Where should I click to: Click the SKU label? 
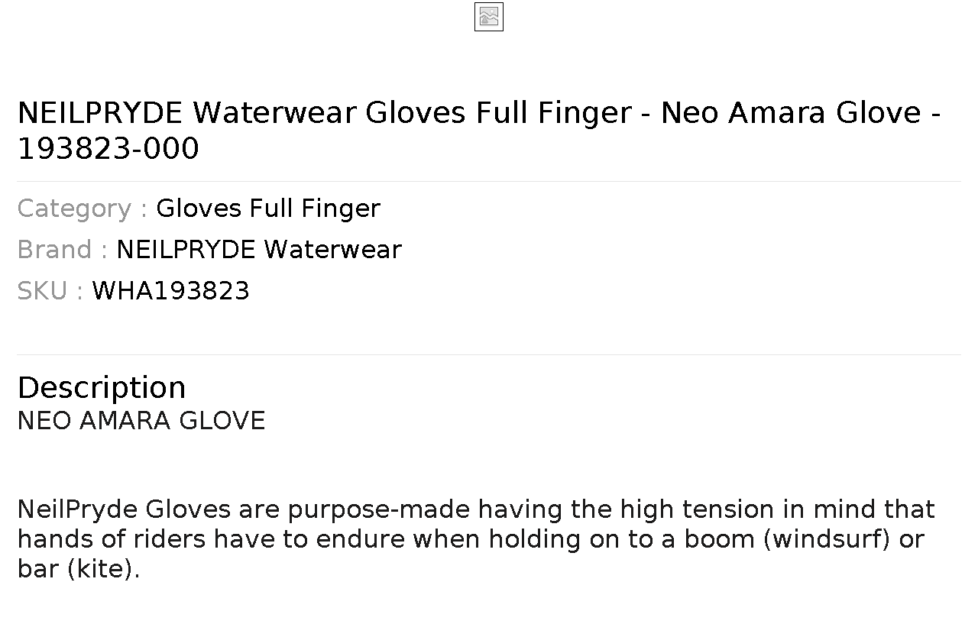[x=50, y=291]
